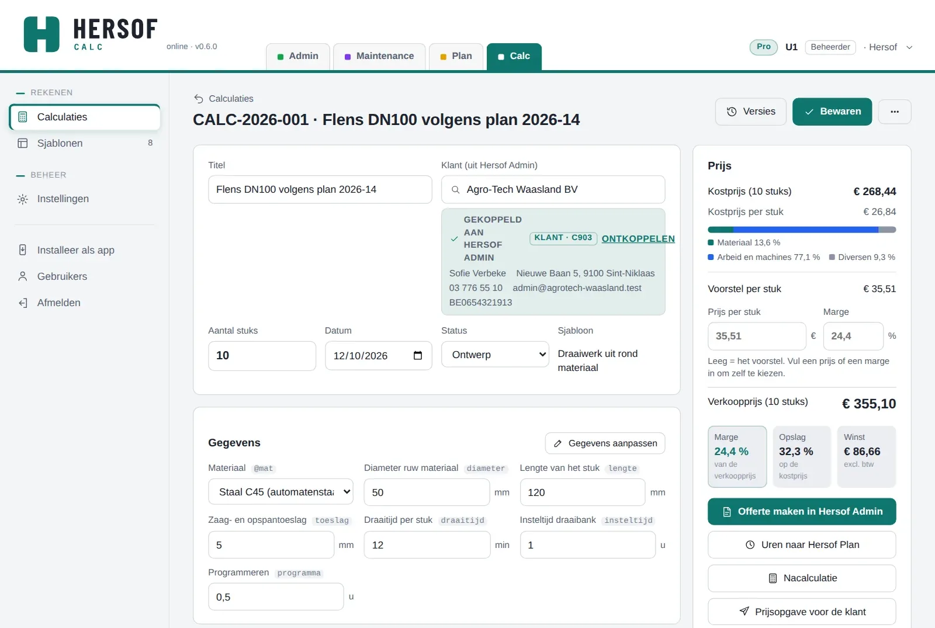935x628 pixels.
Task: Expand the Hersof account chevron menu
Action: [909, 47]
